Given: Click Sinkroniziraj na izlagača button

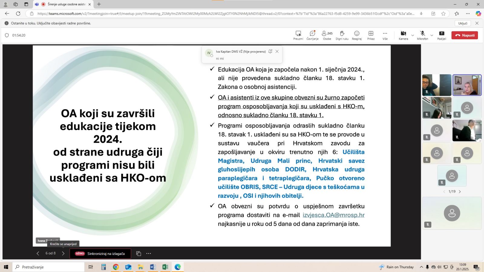Looking at the screenshot, I should (100, 254).
